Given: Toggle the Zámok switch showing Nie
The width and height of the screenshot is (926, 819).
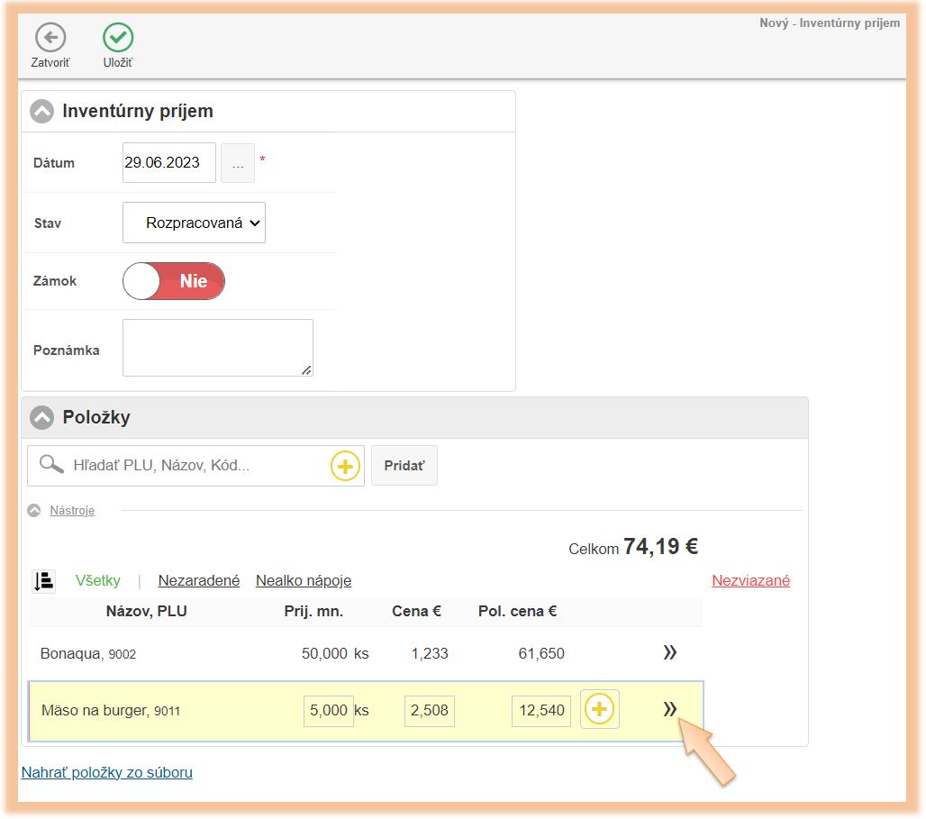Looking at the screenshot, I should [174, 281].
